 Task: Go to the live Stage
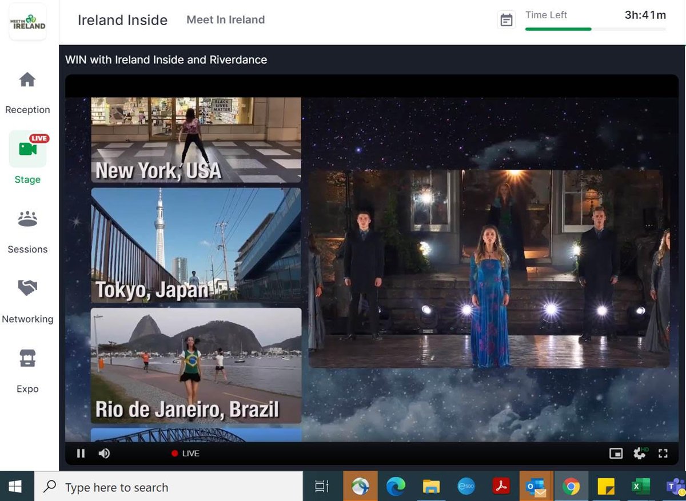point(27,159)
